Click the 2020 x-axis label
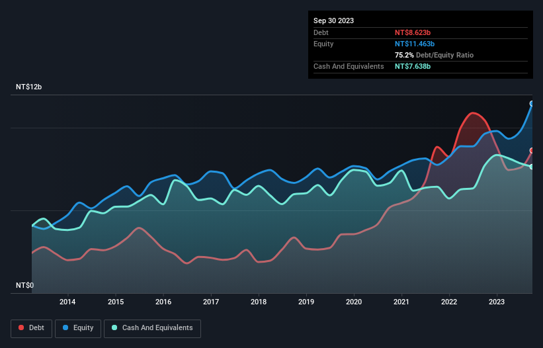The image size is (543, 348). 354,302
